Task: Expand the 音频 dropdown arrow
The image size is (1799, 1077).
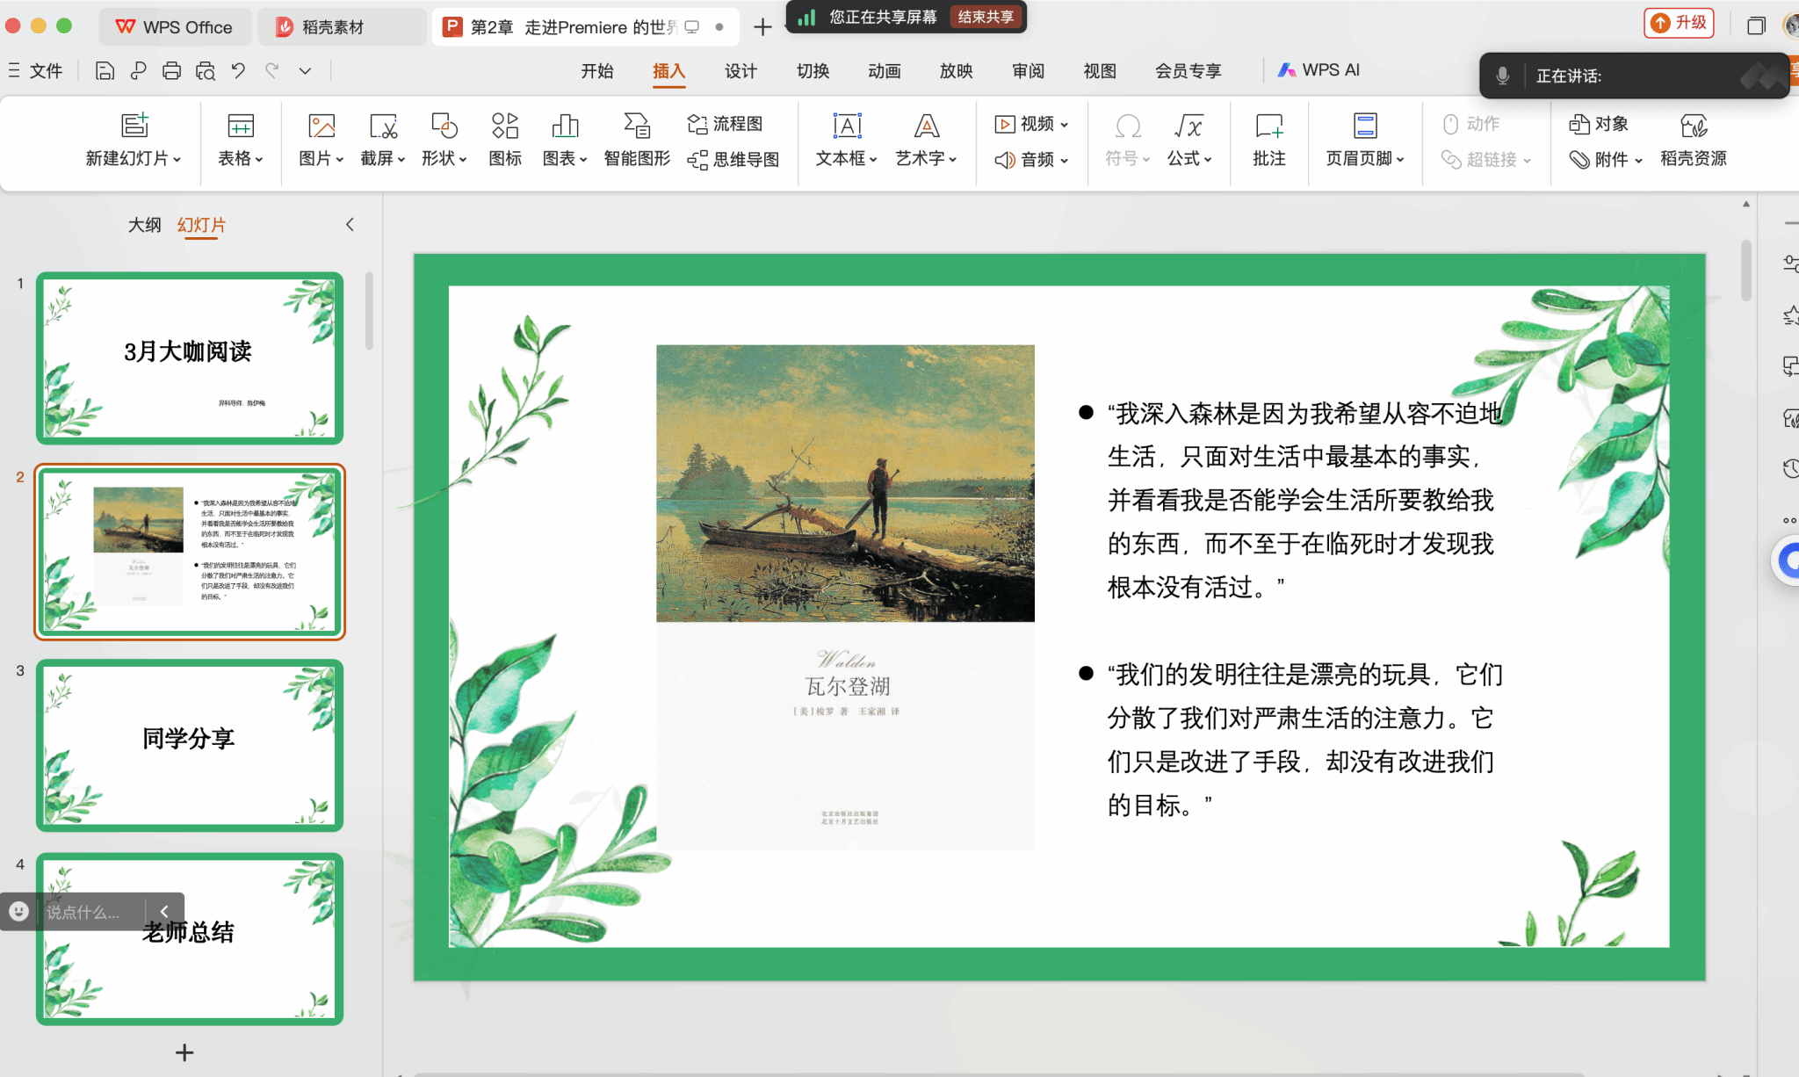Action: (x=1065, y=160)
